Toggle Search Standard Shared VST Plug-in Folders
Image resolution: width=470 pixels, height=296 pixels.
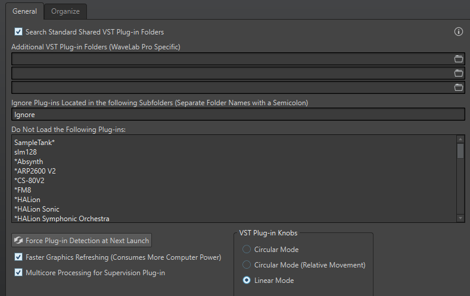point(18,32)
